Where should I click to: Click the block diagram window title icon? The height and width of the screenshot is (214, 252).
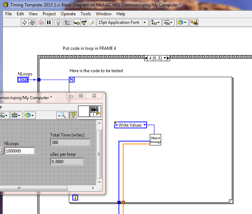click(x=6, y=5)
